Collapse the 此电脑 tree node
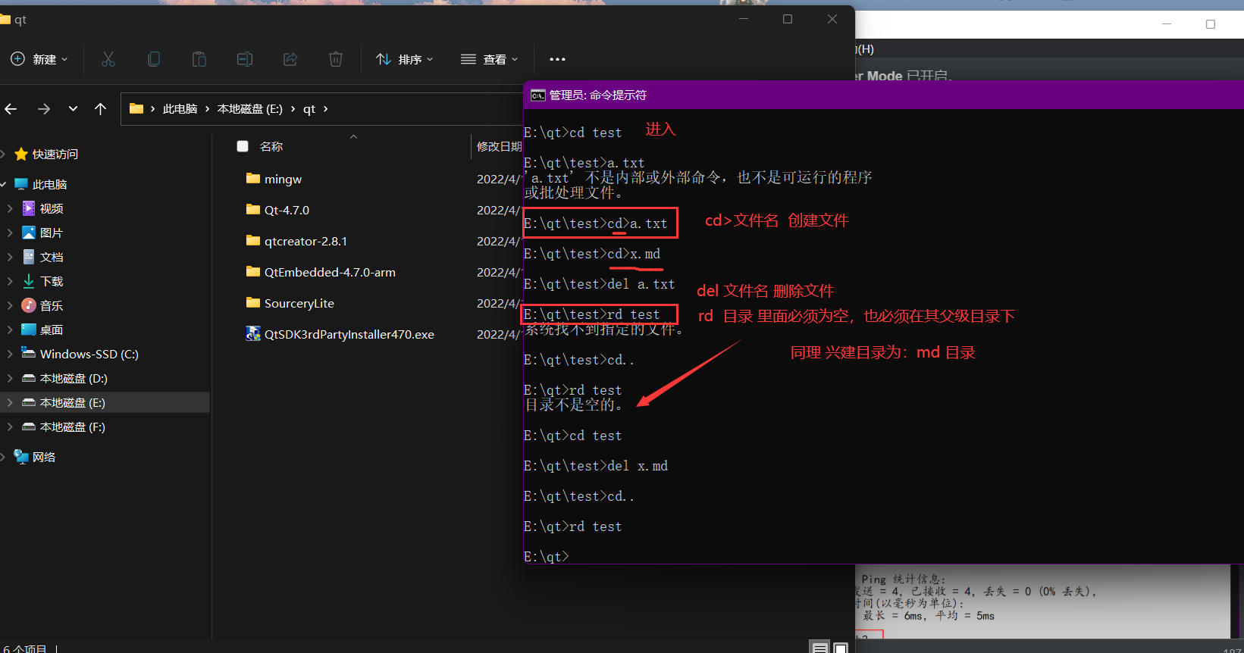Image resolution: width=1244 pixels, height=653 pixels. pos(4,184)
